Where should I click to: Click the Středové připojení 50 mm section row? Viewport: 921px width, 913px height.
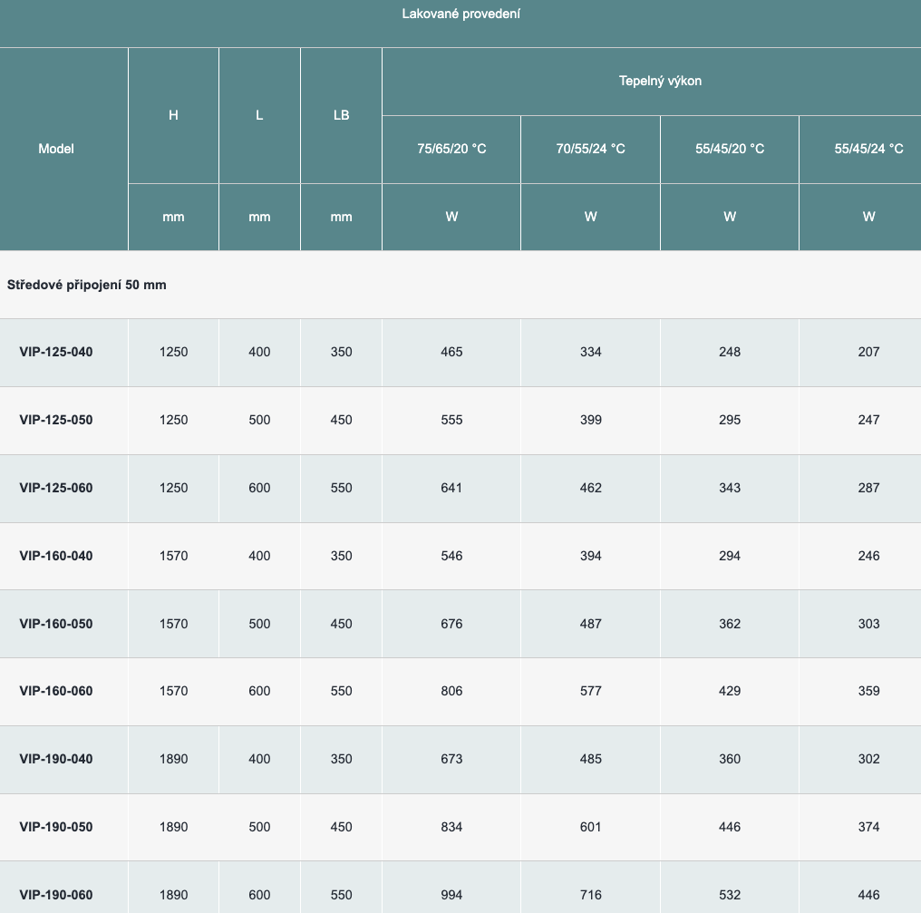[87, 285]
